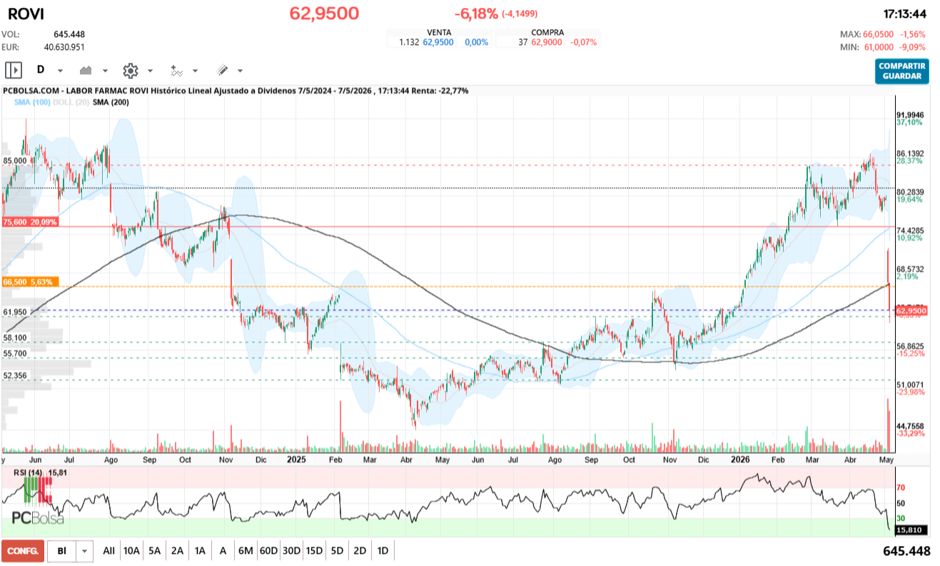Select the 5D time range
This screenshot has width=940, height=566.
(337, 551)
